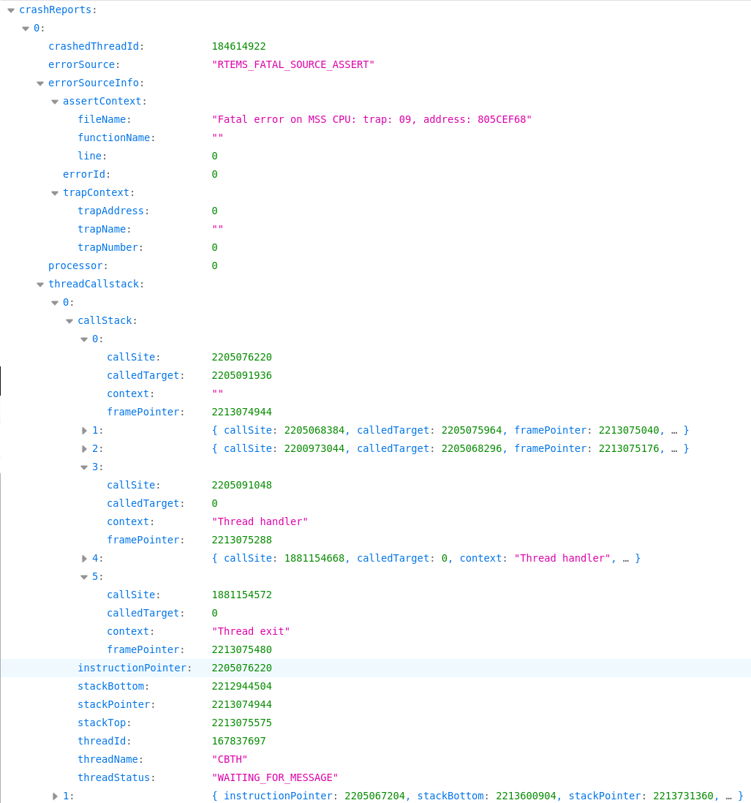Collapse the callStack node
The image size is (751, 803).
point(69,321)
